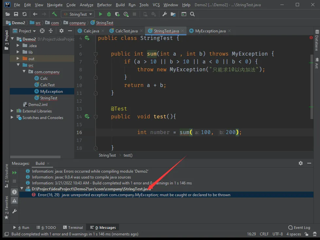Collapse the src folder in project tree
Screen dimensions: 320x240
(x=18, y=65)
